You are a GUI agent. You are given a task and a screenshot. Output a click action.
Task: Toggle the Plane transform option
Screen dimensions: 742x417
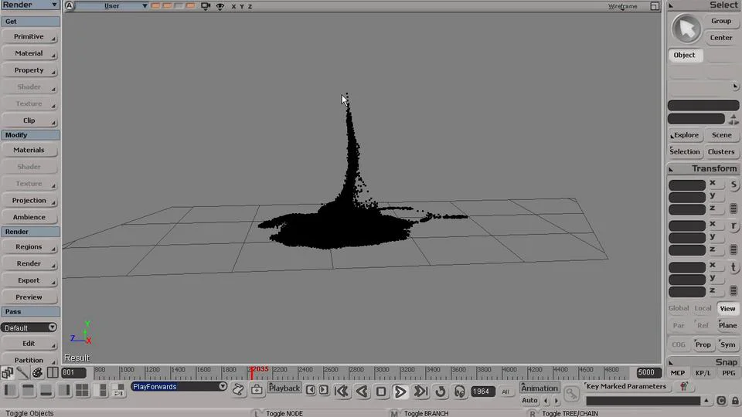pos(727,325)
